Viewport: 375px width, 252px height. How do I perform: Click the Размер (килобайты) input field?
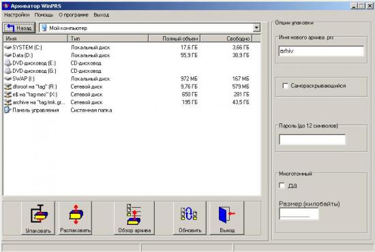coord(299,214)
